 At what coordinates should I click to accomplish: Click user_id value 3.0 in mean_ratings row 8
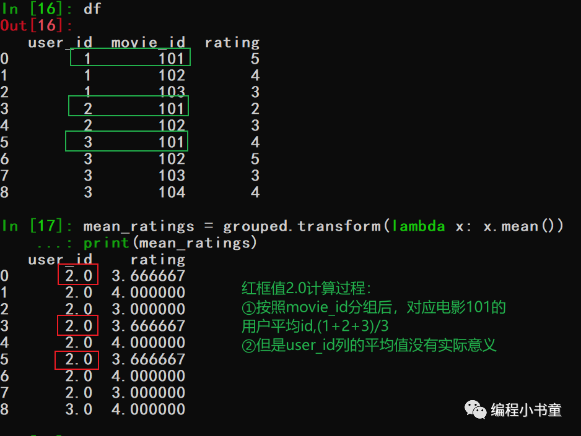79,409
